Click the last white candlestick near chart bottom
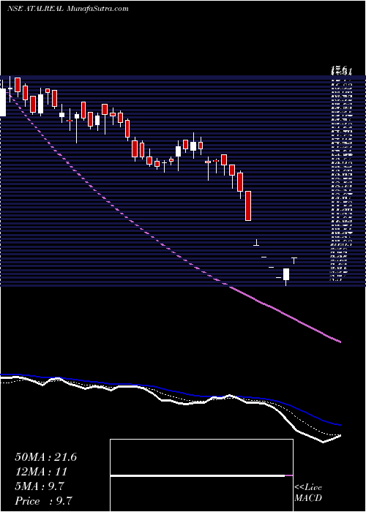 click(x=286, y=274)
